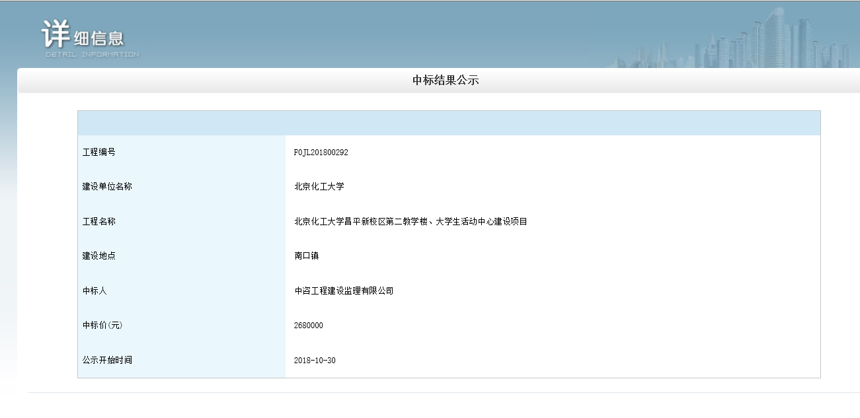Select the 建设地点 label
The width and height of the screenshot is (860, 418).
(x=98, y=256)
